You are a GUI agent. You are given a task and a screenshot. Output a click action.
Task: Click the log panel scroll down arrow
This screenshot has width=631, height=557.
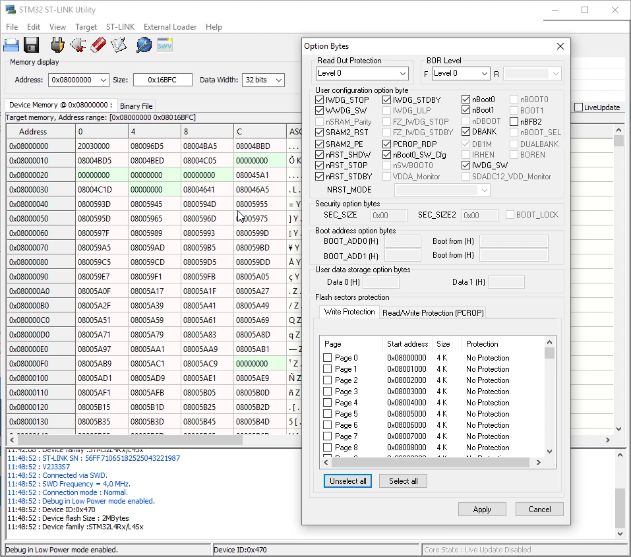620,534
